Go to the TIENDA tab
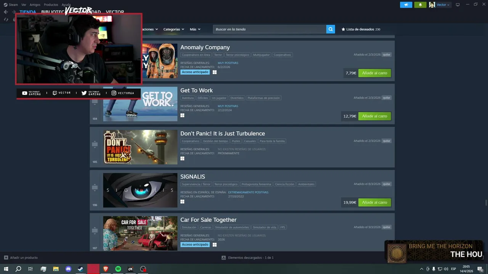Viewport: 488px width, 274px height. point(28,12)
